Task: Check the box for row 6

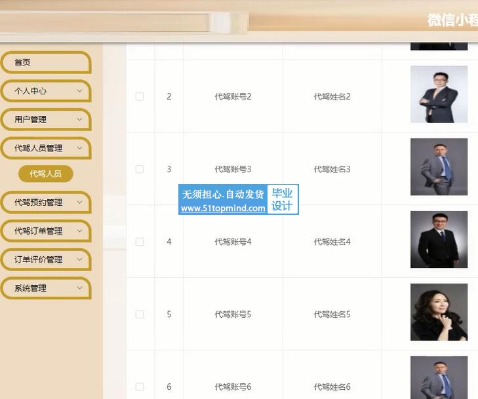Action: (139, 387)
